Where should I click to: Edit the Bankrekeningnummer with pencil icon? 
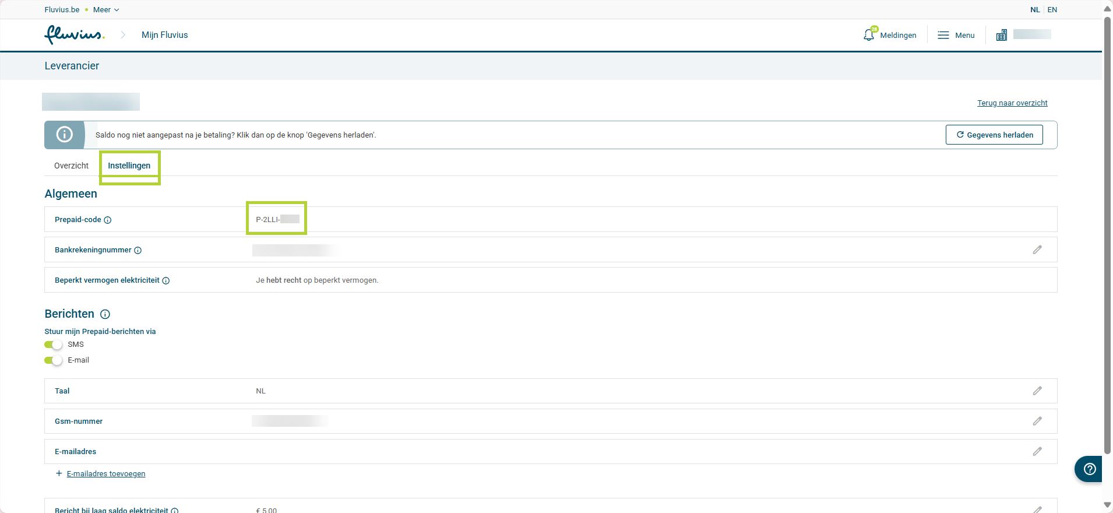[1037, 250]
